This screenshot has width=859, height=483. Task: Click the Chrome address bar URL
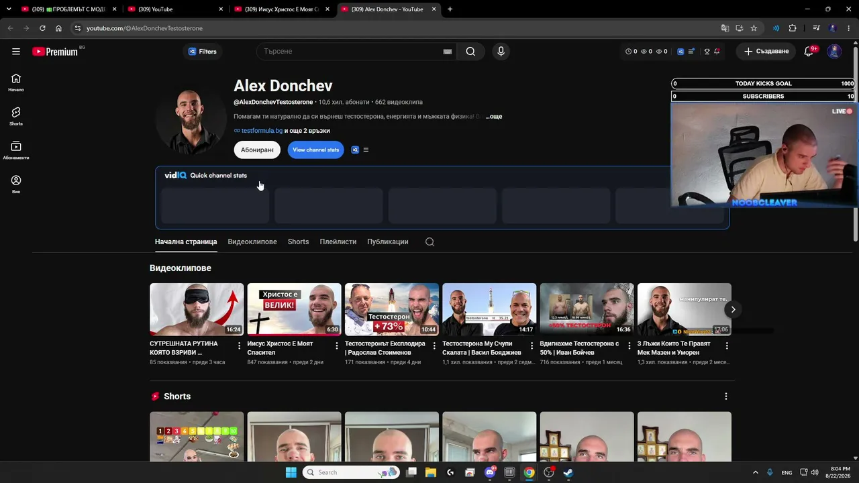point(144,28)
